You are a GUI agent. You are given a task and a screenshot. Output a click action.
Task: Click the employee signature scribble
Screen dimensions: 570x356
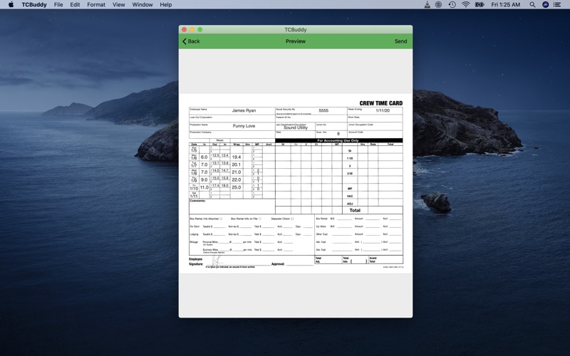click(217, 261)
